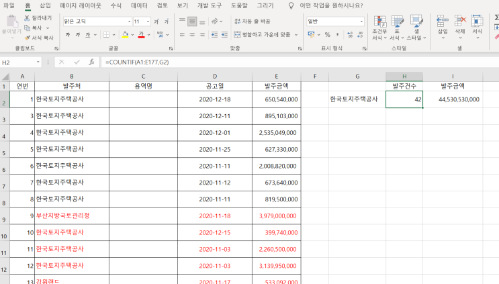Open fill color dropdown arrow
The image size is (499, 284).
coord(132,35)
